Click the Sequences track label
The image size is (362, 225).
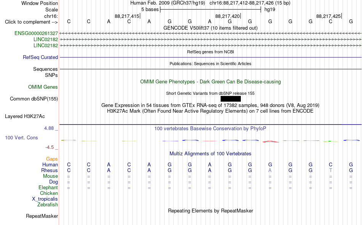click(45, 69)
